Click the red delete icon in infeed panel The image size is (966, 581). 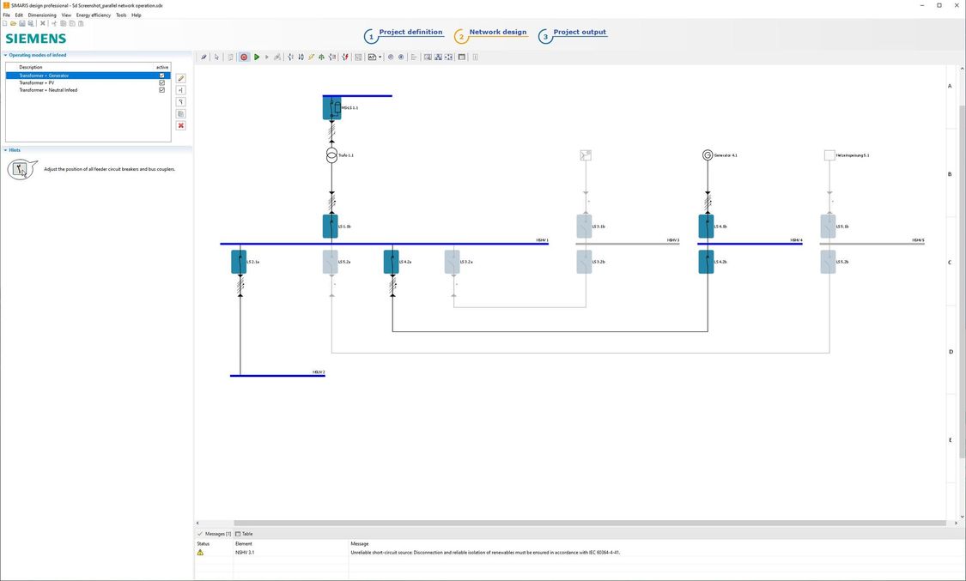point(180,125)
